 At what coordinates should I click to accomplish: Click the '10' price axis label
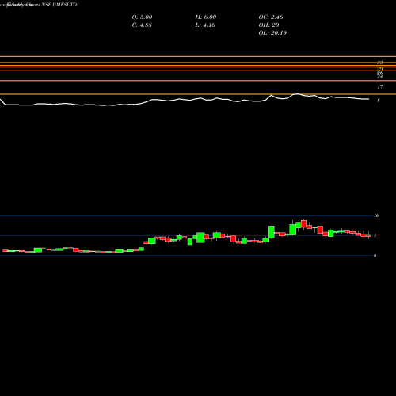pos(376,215)
